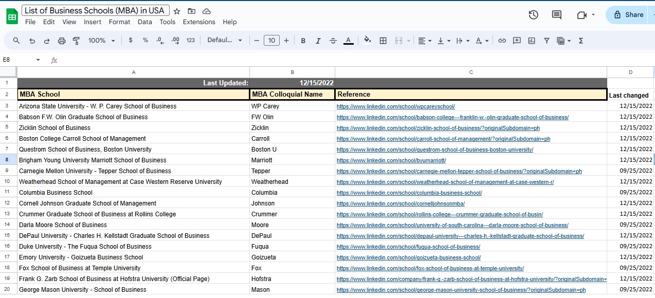Open the Format menu
This screenshot has height=298, width=655.
(x=119, y=22)
